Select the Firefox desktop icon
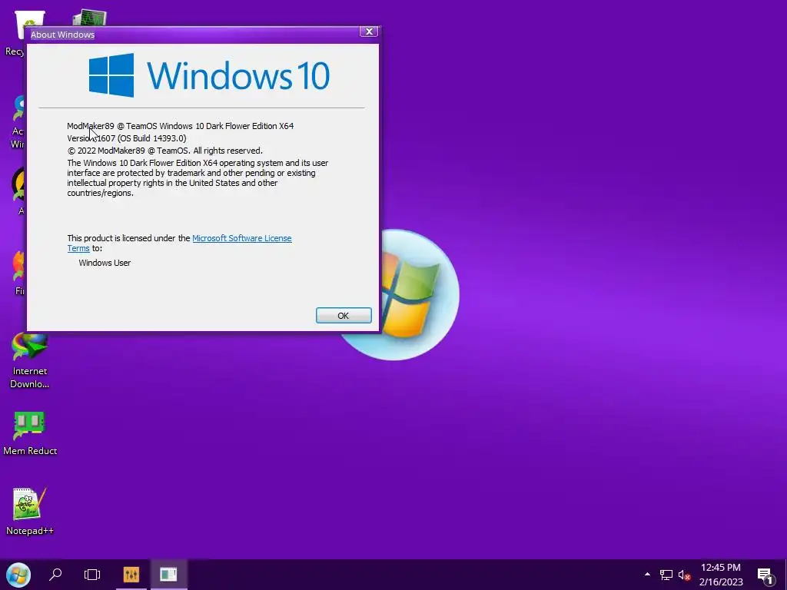The width and height of the screenshot is (787, 590). (x=18, y=273)
